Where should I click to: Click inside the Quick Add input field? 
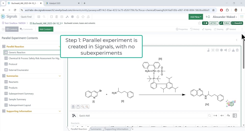click(142, 115)
